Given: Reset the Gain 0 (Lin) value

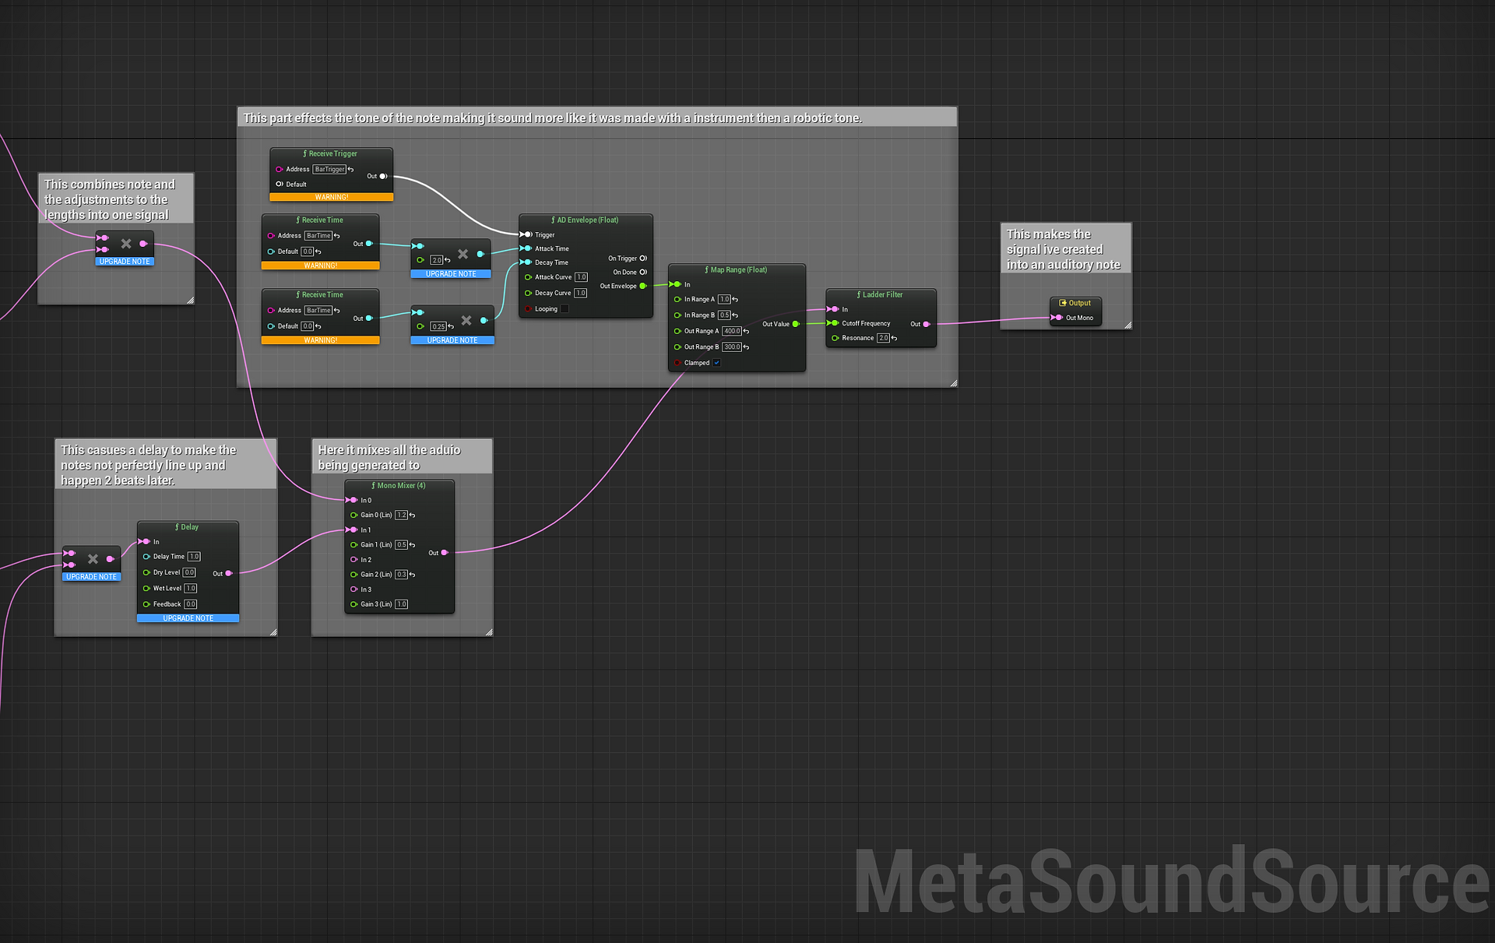Looking at the screenshot, I should tap(412, 515).
